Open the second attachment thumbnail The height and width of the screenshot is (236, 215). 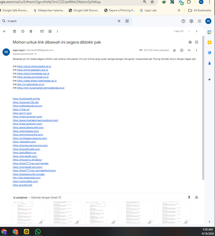pyautogui.click(x=65, y=212)
